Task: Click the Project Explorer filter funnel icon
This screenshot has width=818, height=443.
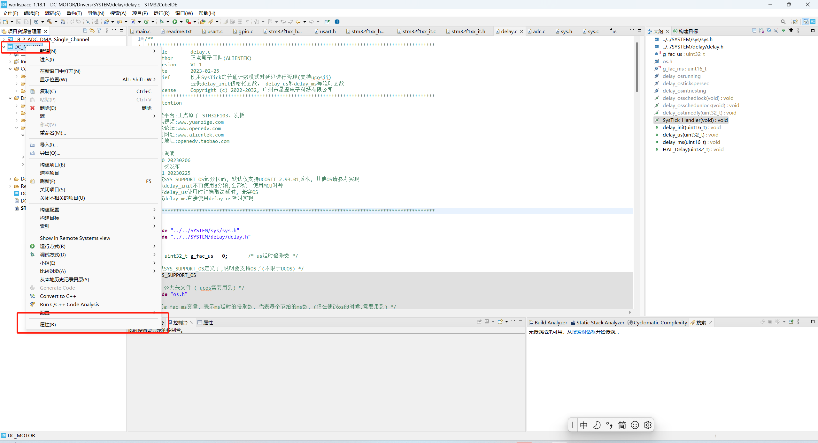Action: 99,31
